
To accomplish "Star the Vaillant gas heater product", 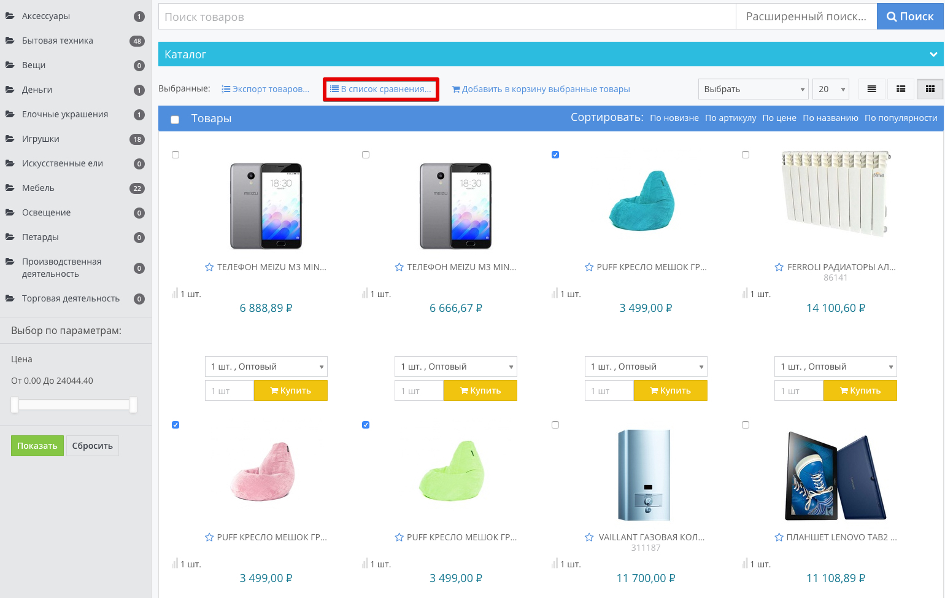I will (589, 537).
